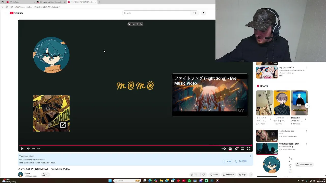The width and height of the screenshot is (326, 183).
Task: Open the player settings gear menu
Action: coord(236,149)
